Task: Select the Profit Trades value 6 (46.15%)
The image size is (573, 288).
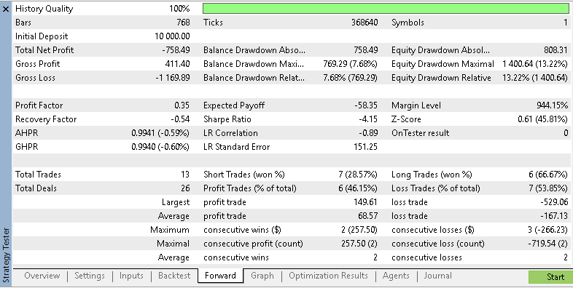Action: pos(358,189)
